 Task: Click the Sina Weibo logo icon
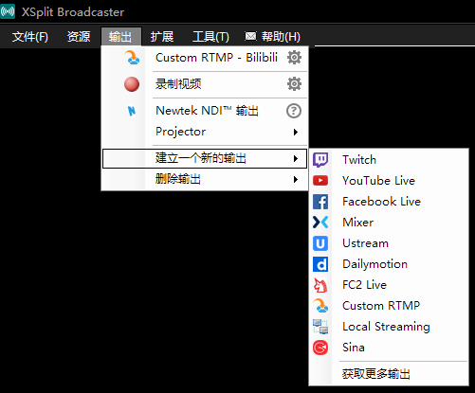(320, 348)
